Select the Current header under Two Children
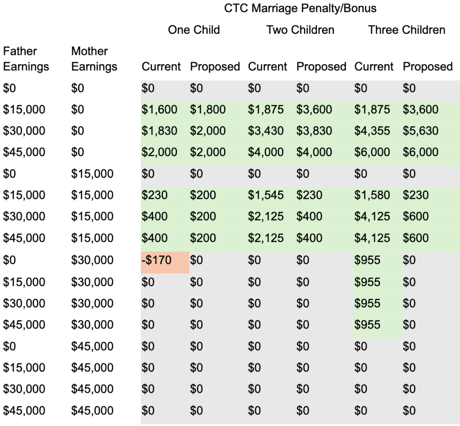460x426 pixels. point(267,67)
